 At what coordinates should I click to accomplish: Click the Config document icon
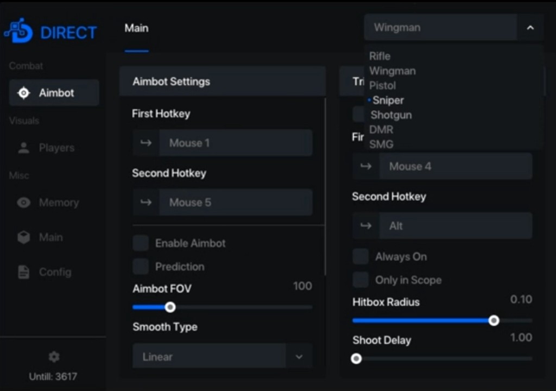pyautogui.click(x=24, y=272)
